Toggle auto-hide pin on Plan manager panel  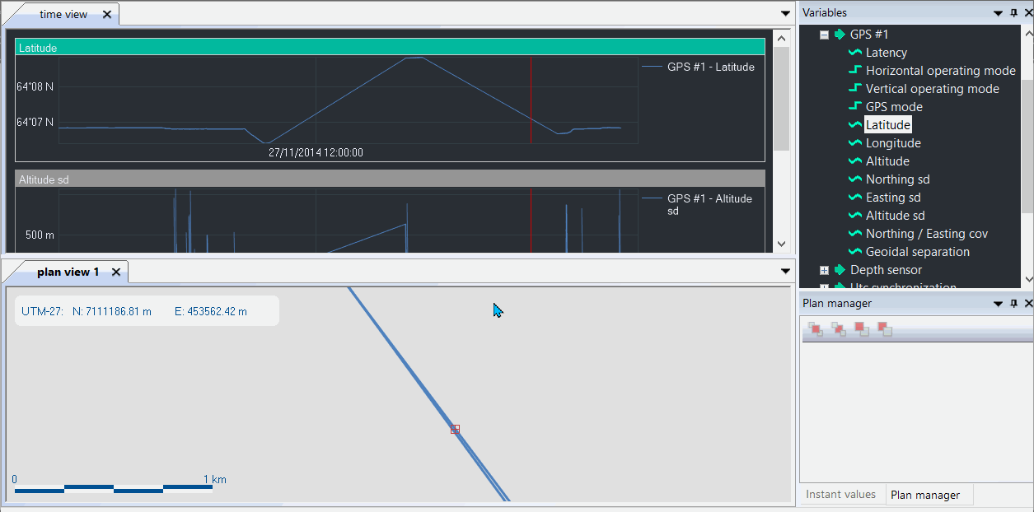tap(1013, 304)
